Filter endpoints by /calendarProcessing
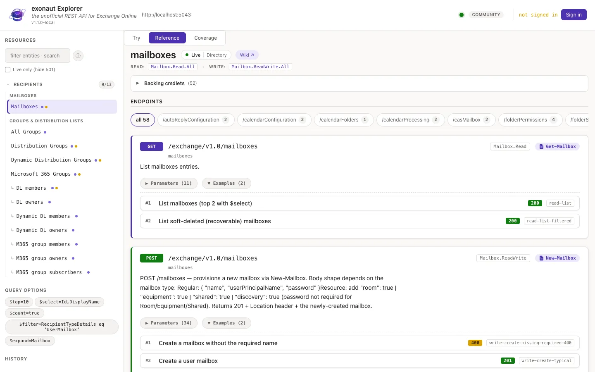 (411, 120)
